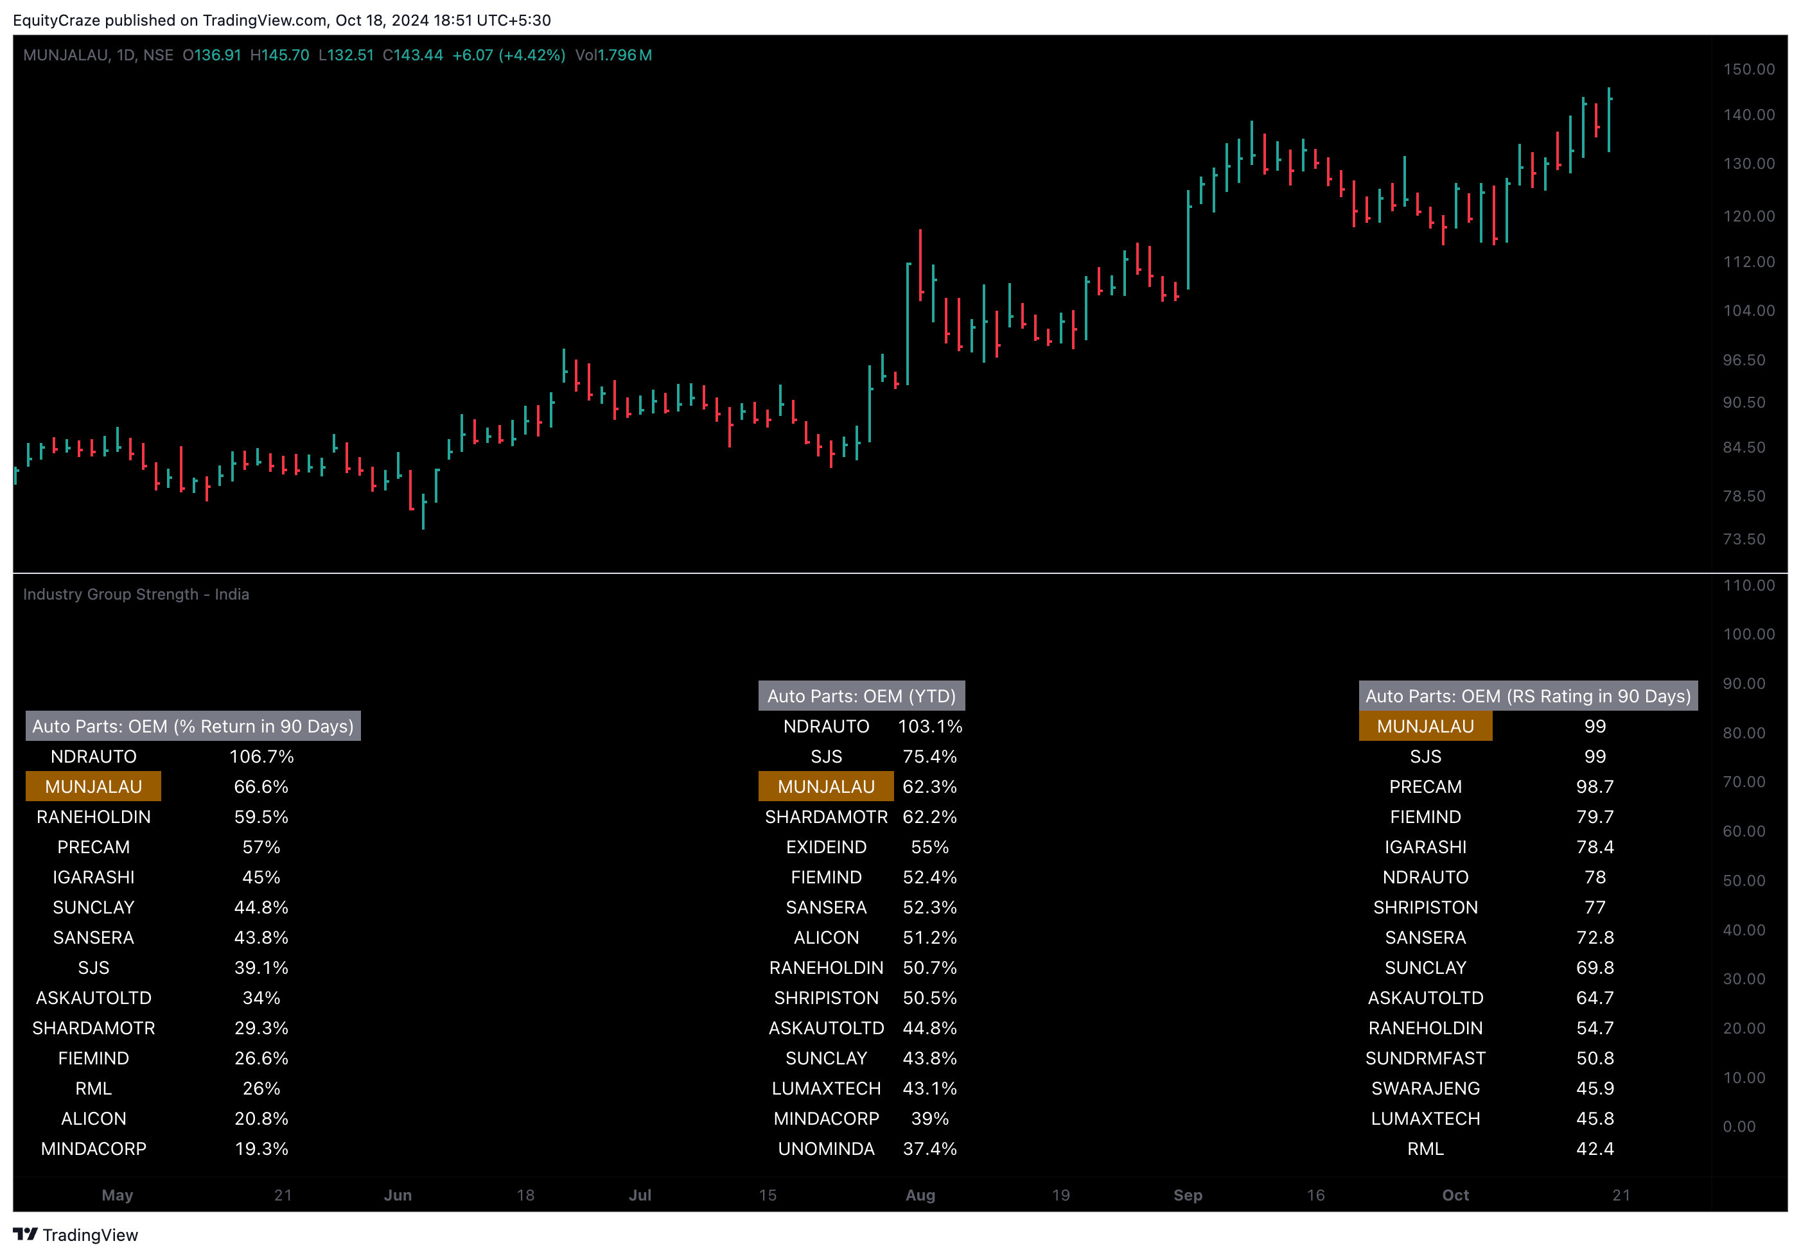The height and width of the screenshot is (1257, 1801).
Task: Select MINDACORP with 19.3% return
Action: (93, 1149)
